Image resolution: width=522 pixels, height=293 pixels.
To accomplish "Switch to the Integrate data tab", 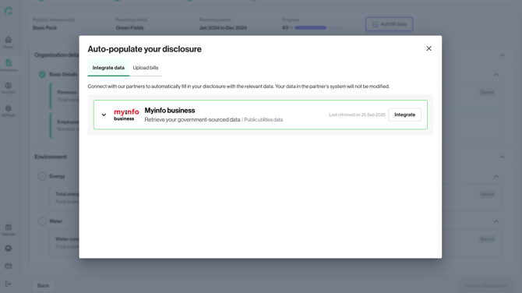I will tap(108, 68).
